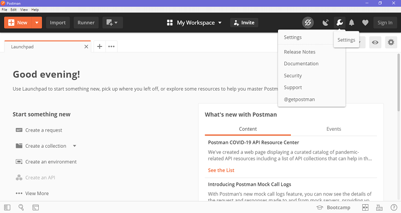Switch the two-pane view layout icon
401x213 pixels.
pyautogui.click(x=365, y=207)
